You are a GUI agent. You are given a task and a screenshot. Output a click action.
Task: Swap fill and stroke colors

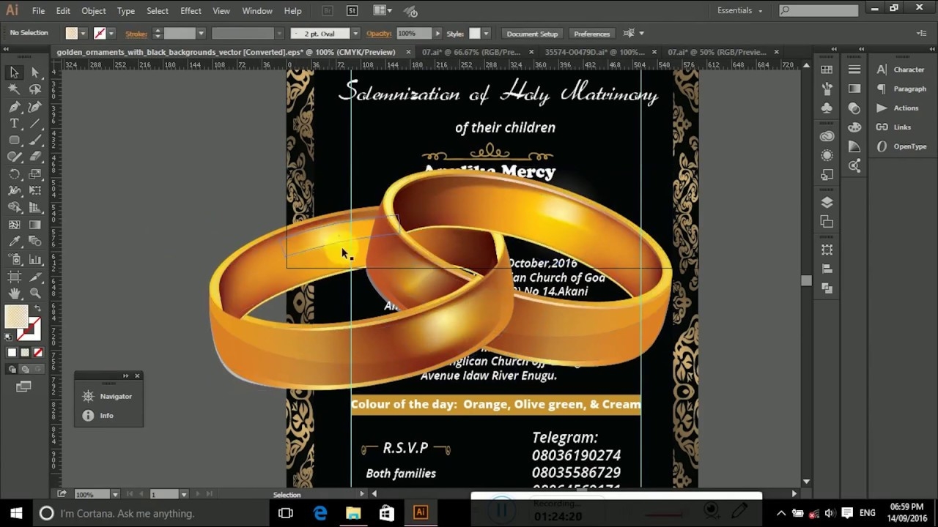click(x=37, y=309)
